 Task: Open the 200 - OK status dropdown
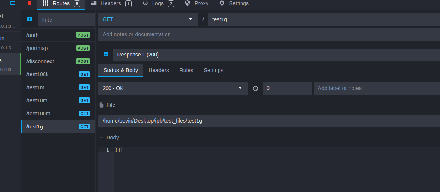(x=173, y=88)
